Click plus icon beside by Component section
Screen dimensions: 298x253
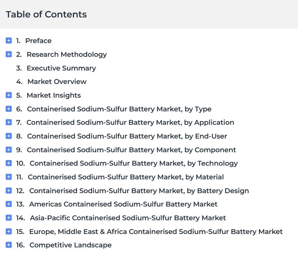[x=9, y=150]
